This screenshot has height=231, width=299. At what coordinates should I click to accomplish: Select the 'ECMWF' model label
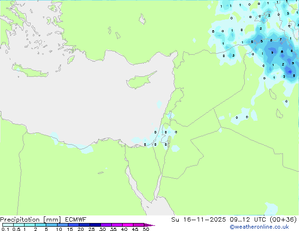[76, 220]
